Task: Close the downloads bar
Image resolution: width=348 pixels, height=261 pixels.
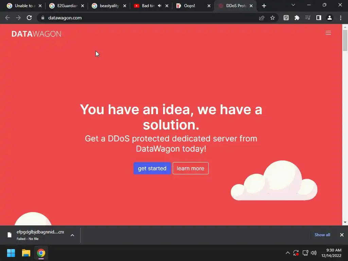Action: pyautogui.click(x=342, y=235)
